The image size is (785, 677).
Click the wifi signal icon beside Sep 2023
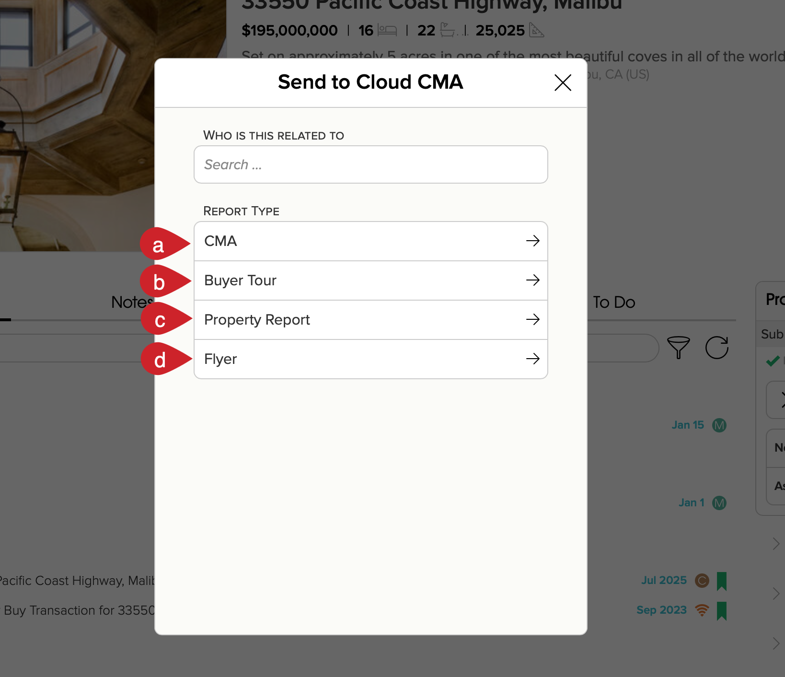702,610
